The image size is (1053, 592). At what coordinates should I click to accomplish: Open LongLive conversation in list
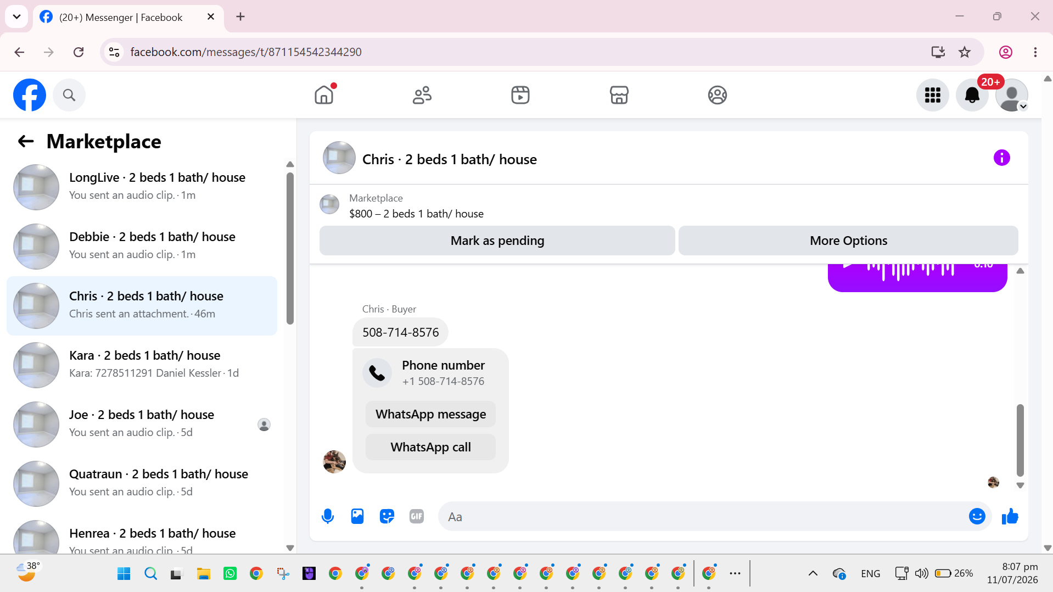coord(142,187)
